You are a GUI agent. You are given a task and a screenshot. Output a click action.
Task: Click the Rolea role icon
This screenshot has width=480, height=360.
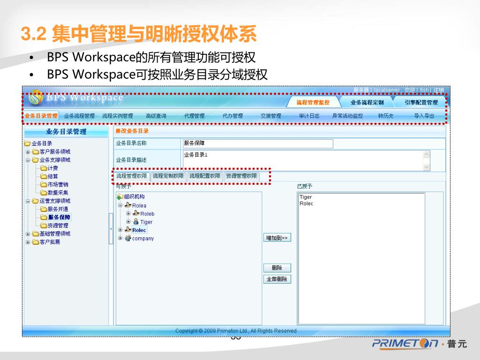tap(128, 205)
